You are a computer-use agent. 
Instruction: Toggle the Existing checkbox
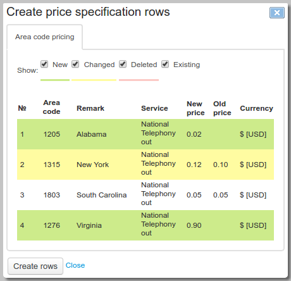click(x=165, y=64)
